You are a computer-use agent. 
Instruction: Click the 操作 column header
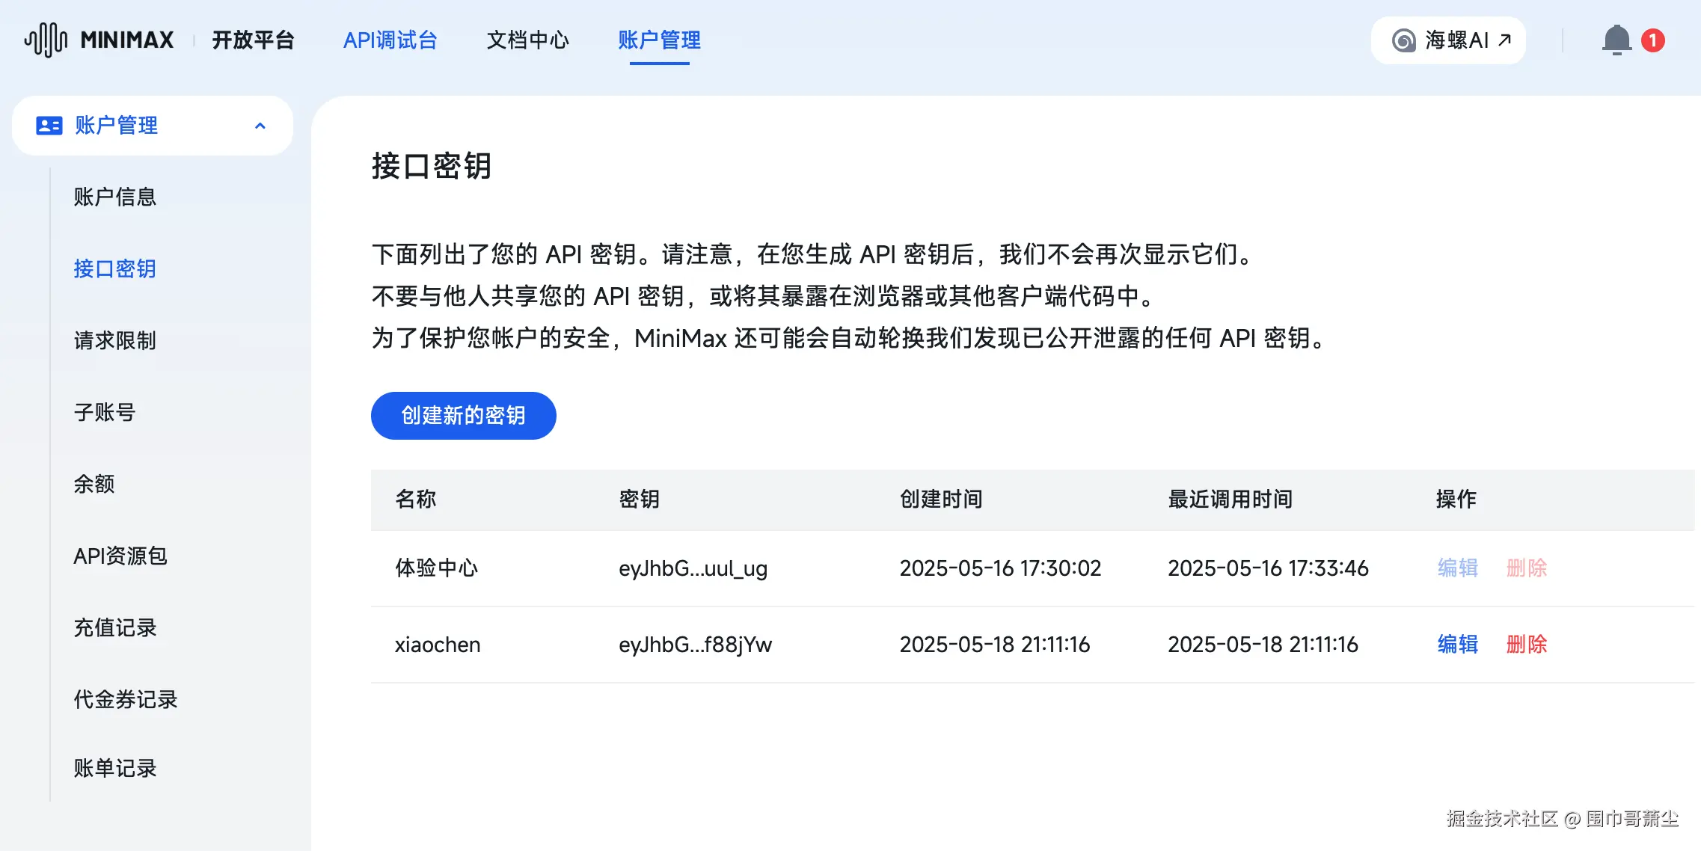click(1456, 499)
